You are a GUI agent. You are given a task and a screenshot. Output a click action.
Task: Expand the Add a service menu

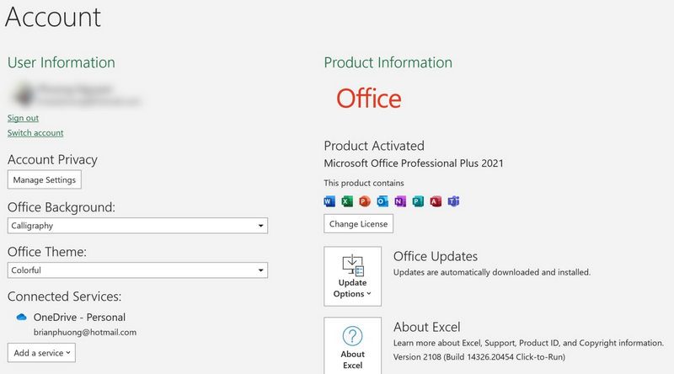coord(41,352)
